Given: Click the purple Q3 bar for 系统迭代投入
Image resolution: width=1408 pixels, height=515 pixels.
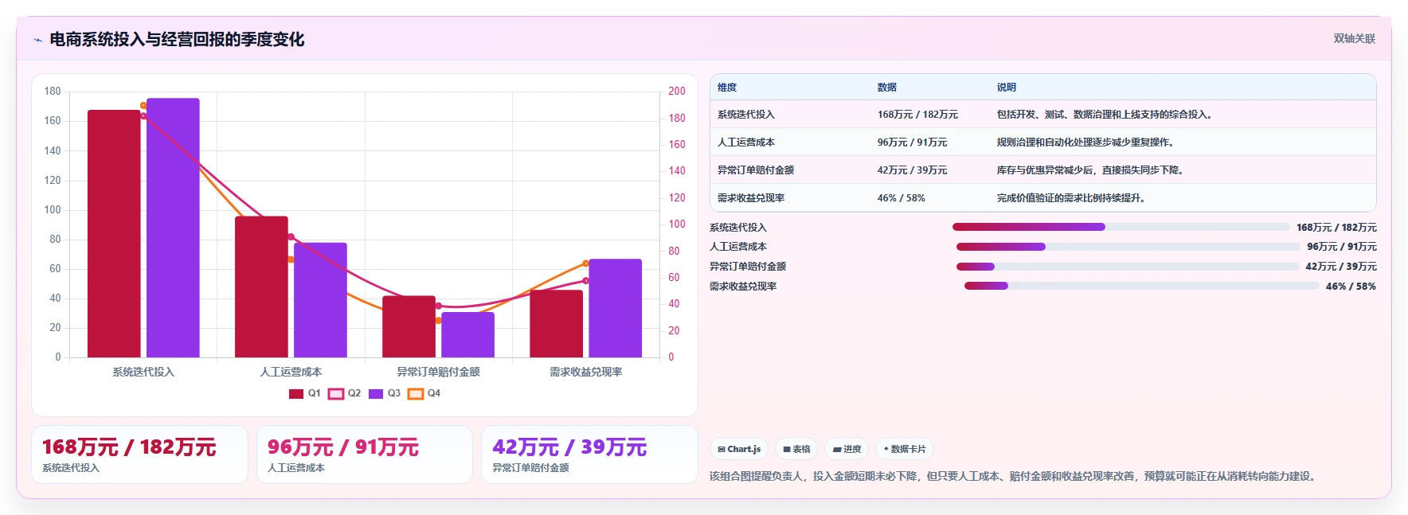Looking at the screenshot, I should point(173,228).
